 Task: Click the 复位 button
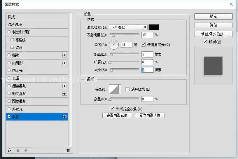tap(213, 25)
